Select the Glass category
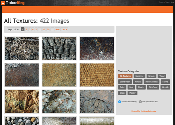 point(122,93)
